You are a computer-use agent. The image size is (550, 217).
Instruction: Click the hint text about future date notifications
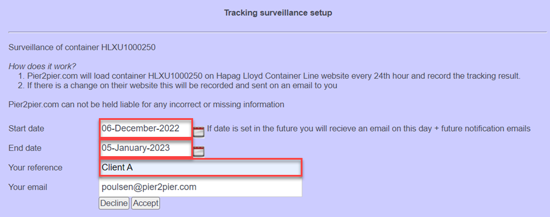(369, 129)
